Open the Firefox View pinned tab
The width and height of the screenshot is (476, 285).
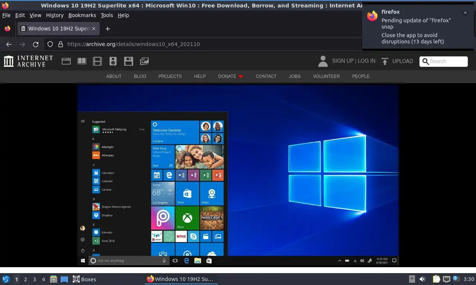[7, 29]
